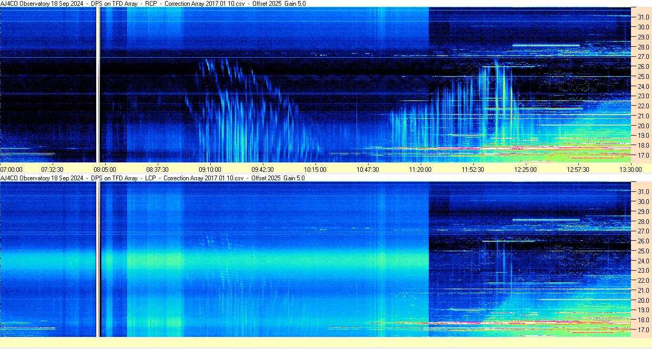This screenshot has width=652, height=349.
Task: Click the 30.0 frequency label in RCP panel
Action: (643, 27)
